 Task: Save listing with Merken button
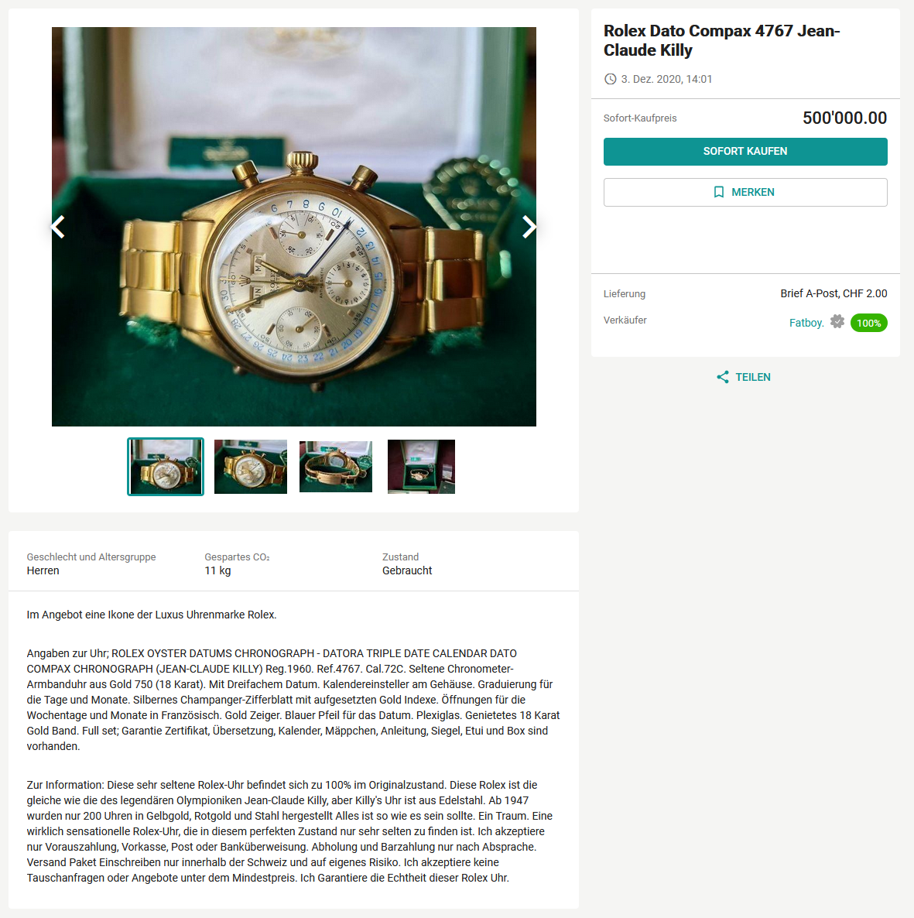pos(745,192)
